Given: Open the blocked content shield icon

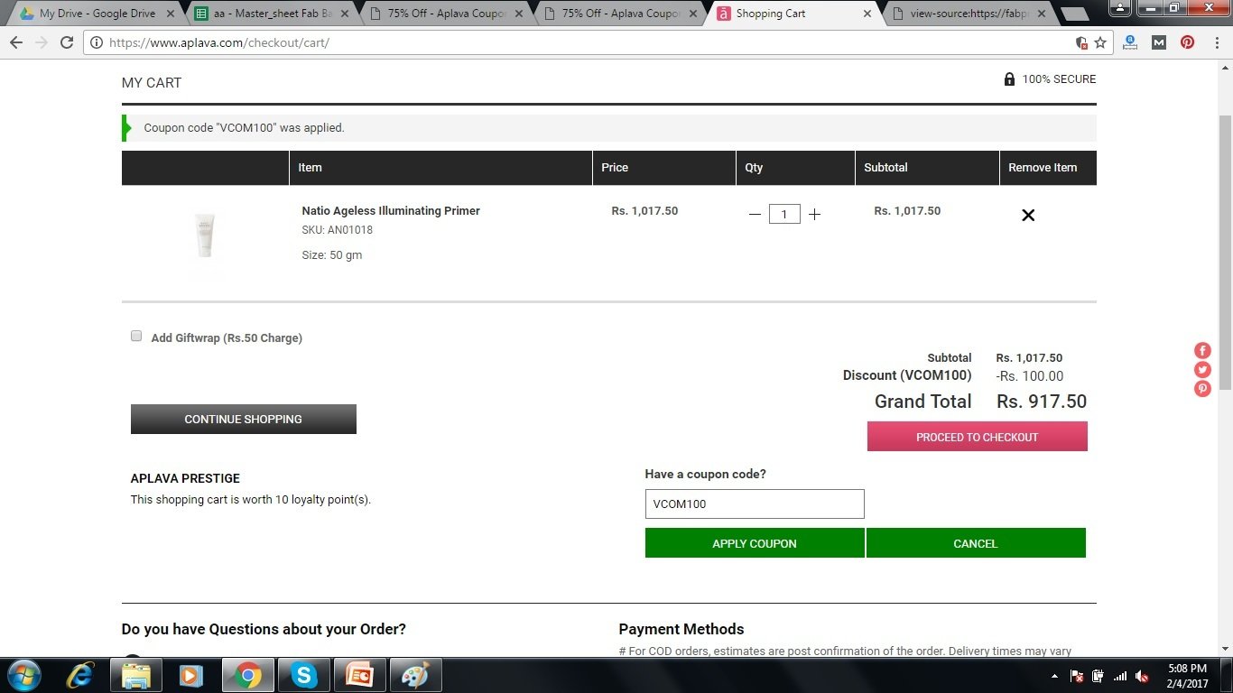Looking at the screenshot, I should point(1081,42).
